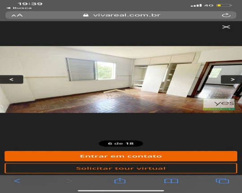
Task: Open the AA text size menu
Action: click(17, 15)
